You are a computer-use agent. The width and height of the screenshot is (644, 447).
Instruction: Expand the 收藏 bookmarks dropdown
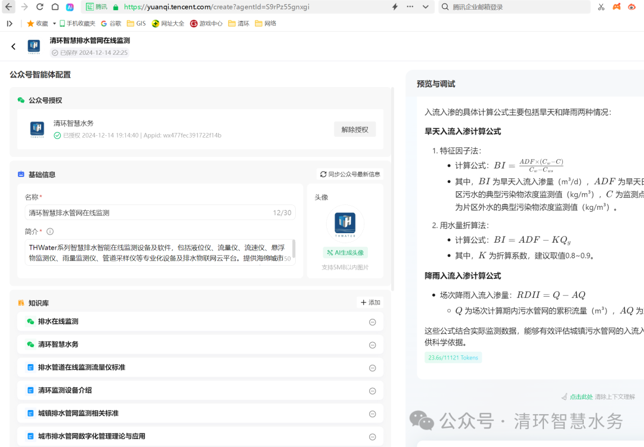pyautogui.click(x=54, y=23)
